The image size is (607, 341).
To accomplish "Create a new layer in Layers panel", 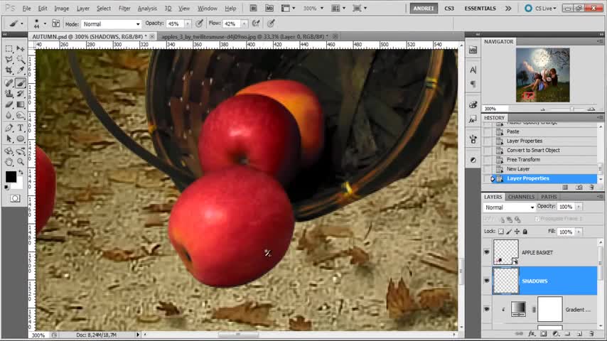I will pos(579,334).
